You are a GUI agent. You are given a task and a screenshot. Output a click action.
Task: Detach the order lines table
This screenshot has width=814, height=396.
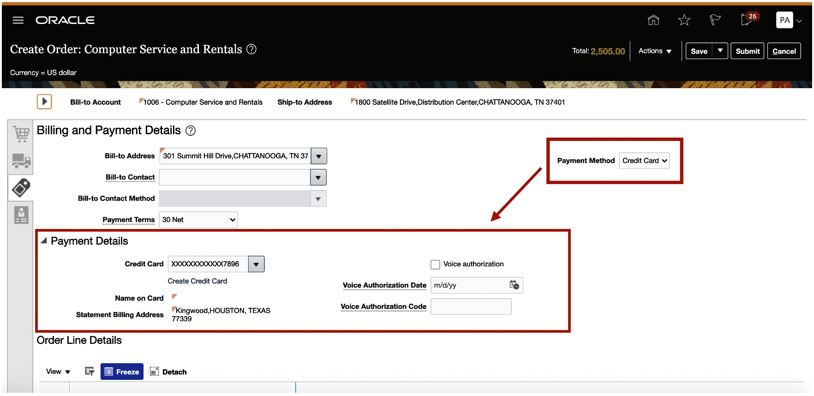coord(168,372)
